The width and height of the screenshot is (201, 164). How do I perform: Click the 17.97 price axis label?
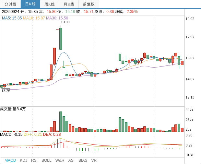pyautogui.click(x=190, y=37)
